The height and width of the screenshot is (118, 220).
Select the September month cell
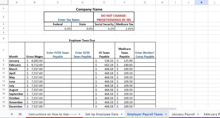[x=17, y=94]
